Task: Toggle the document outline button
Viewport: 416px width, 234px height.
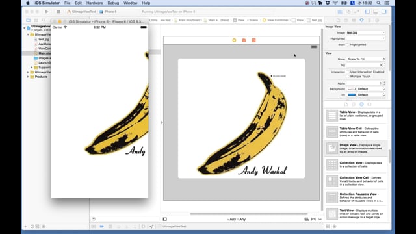Action: [164, 219]
